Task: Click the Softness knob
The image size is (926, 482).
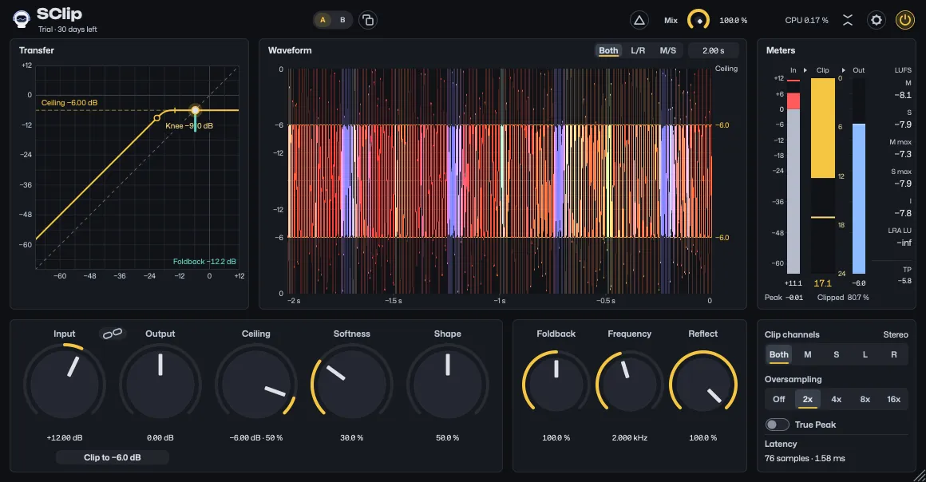Action: (x=352, y=385)
